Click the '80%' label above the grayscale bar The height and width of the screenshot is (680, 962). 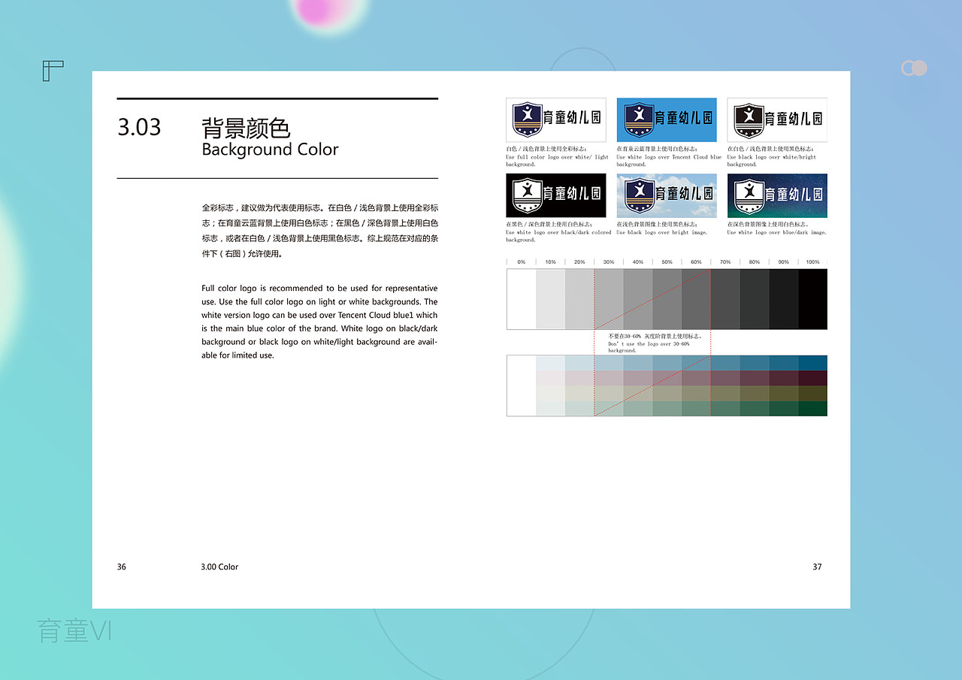(x=755, y=262)
